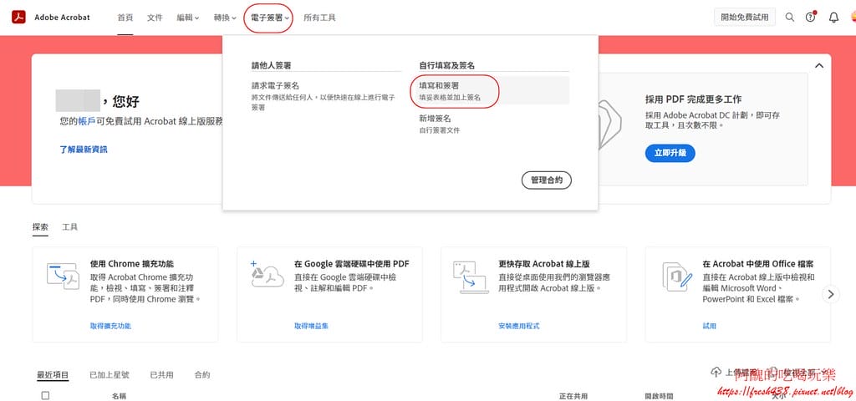The image size is (856, 401).
Task: Click the 在 Google 雲端硬碟中使用 PDF title
Action: tap(352, 264)
